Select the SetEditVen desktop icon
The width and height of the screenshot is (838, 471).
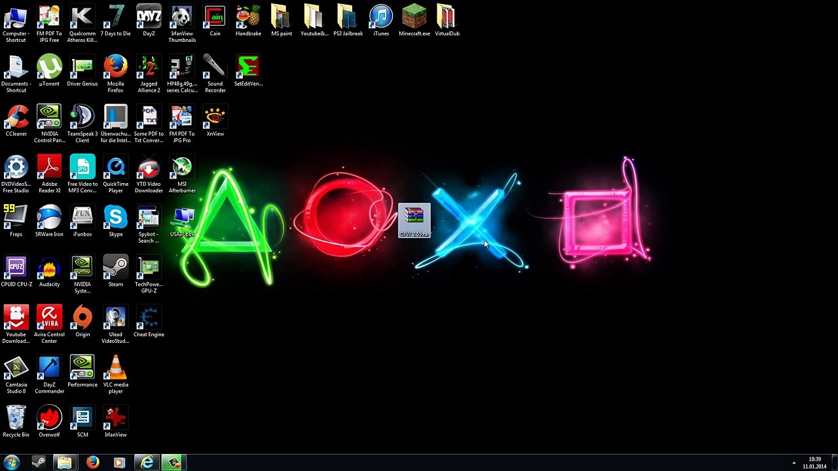coord(248,71)
